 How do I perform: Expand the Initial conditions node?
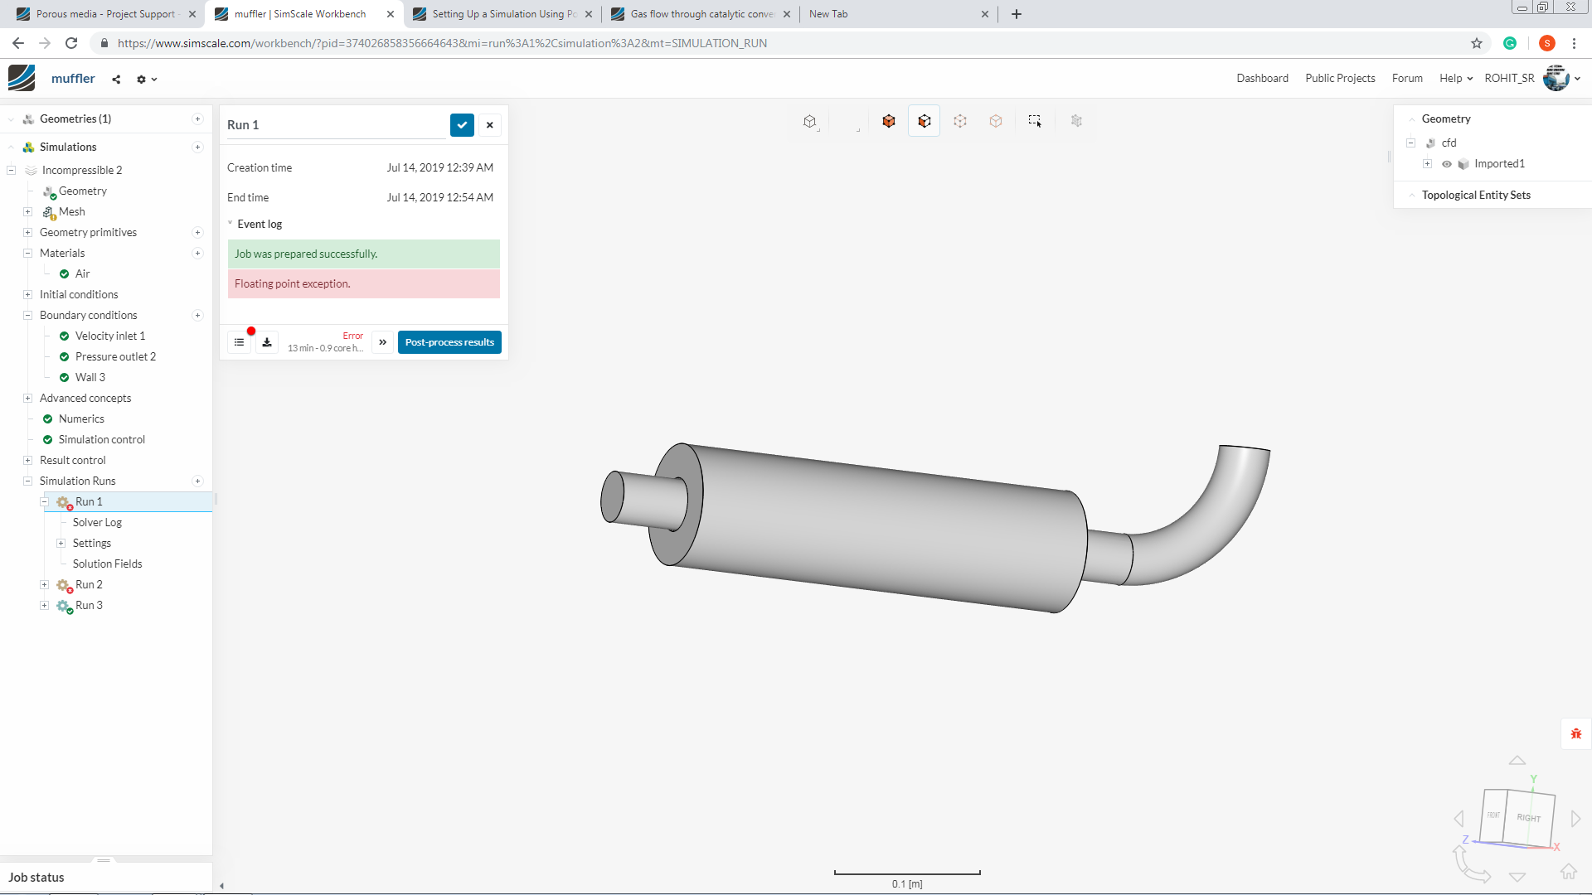coord(27,295)
